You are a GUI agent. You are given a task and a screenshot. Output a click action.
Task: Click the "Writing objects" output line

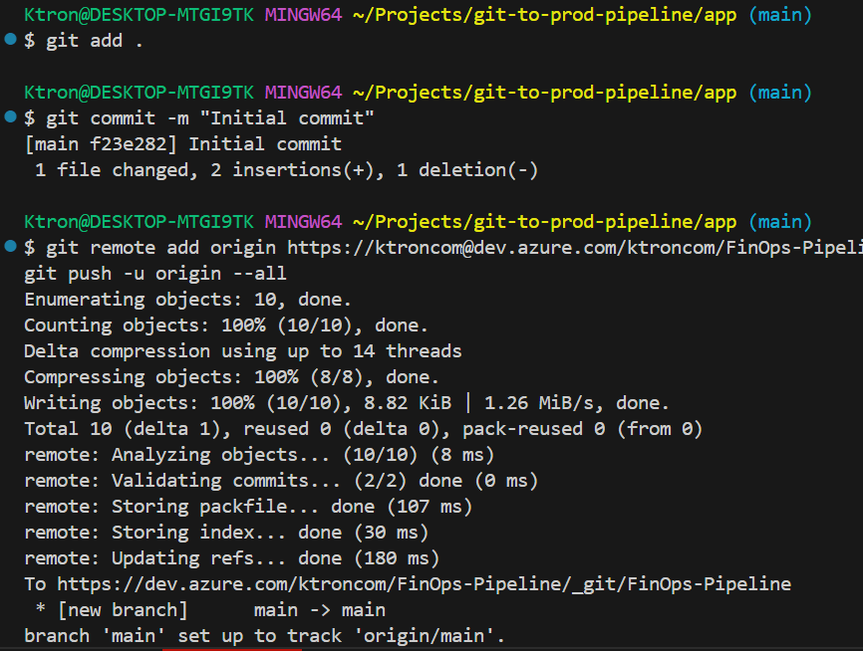pyautogui.click(x=347, y=403)
